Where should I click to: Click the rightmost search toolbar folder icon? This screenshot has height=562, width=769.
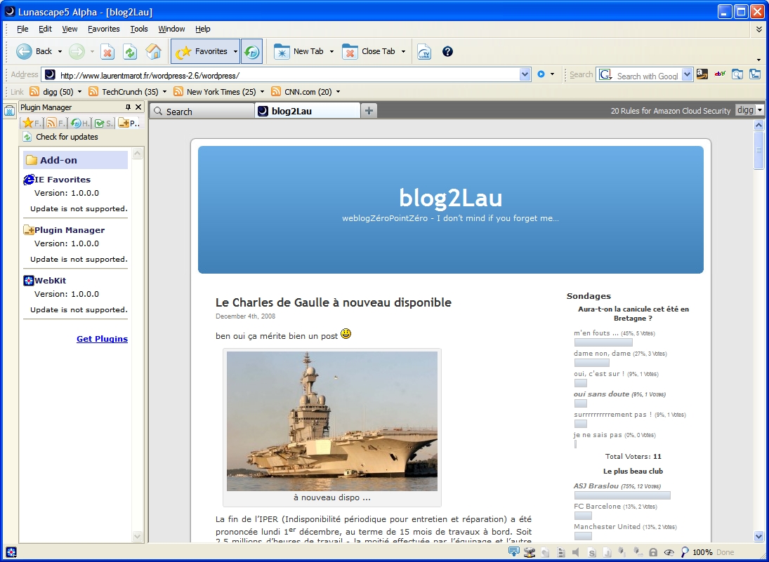755,74
